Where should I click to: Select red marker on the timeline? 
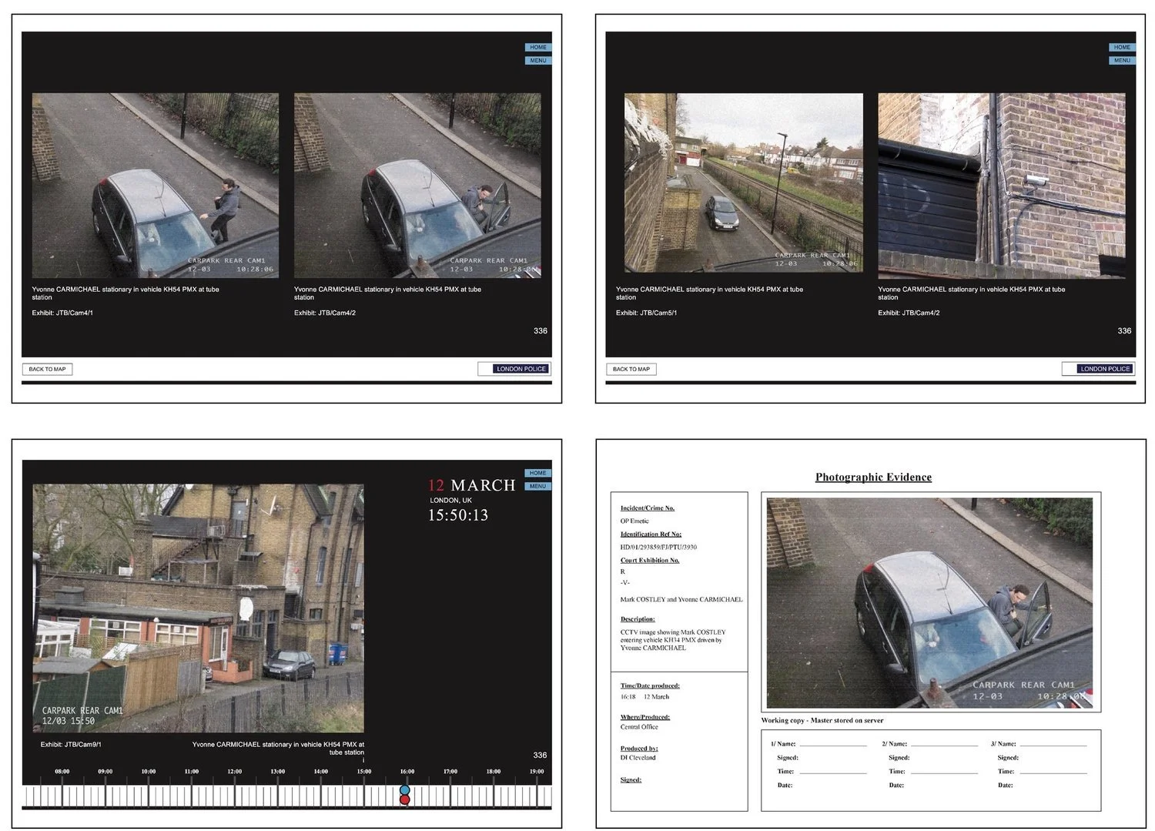pos(405,800)
